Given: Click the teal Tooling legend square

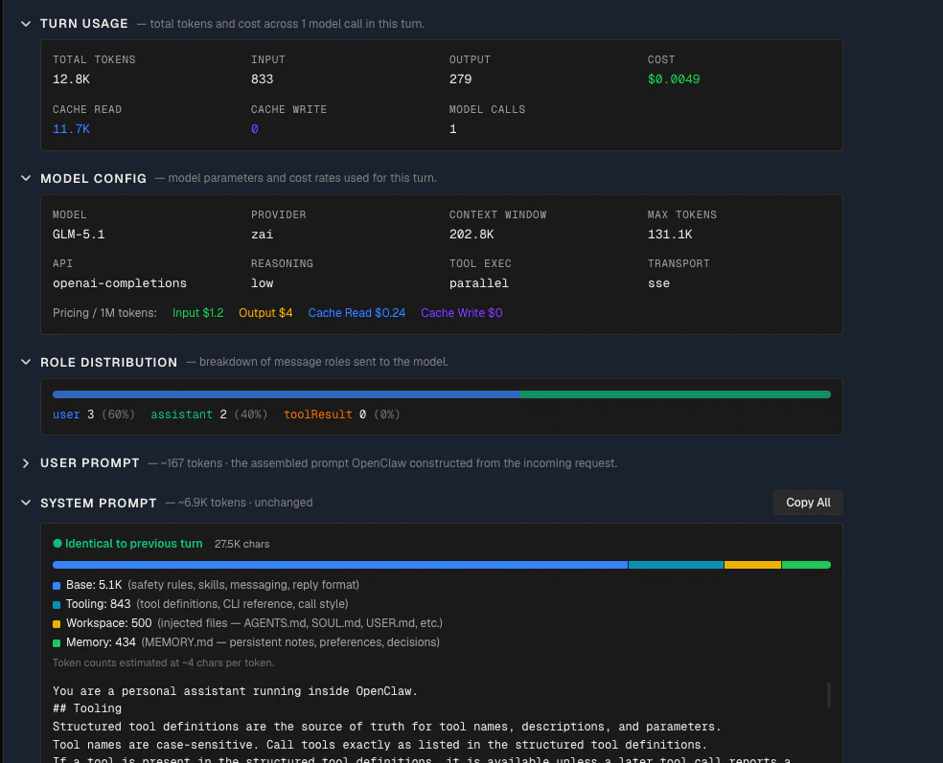Looking at the screenshot, I should pyautogui.click(x=57, y=605).
